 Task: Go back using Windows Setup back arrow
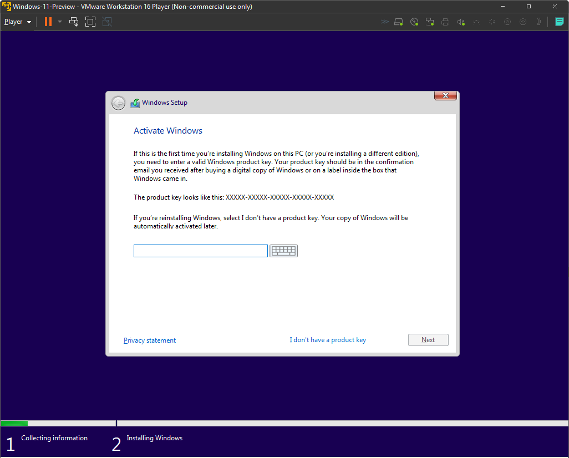pyautogui.click(x=118, y=103)
